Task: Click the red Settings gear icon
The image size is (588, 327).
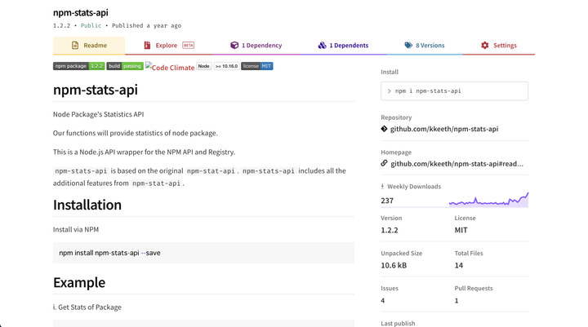Action: [485, 46]
